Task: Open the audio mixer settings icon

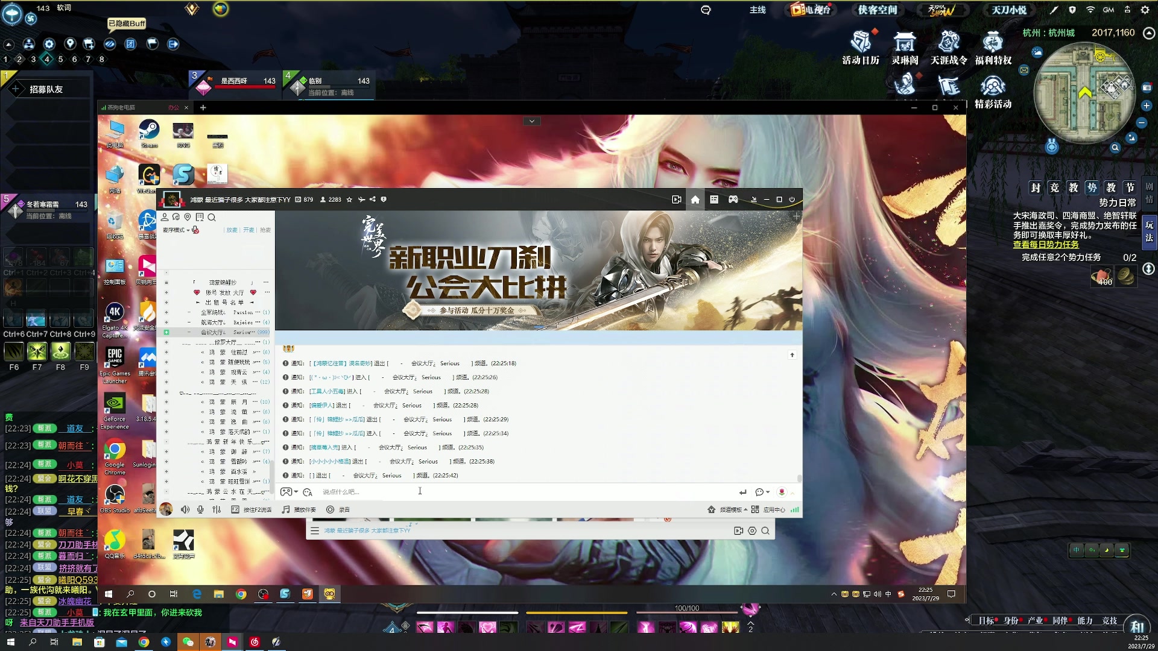Action: click(x=217, y=510)
